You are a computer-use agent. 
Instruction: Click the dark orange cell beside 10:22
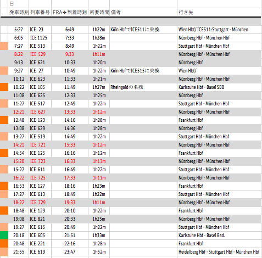[4, 87]
